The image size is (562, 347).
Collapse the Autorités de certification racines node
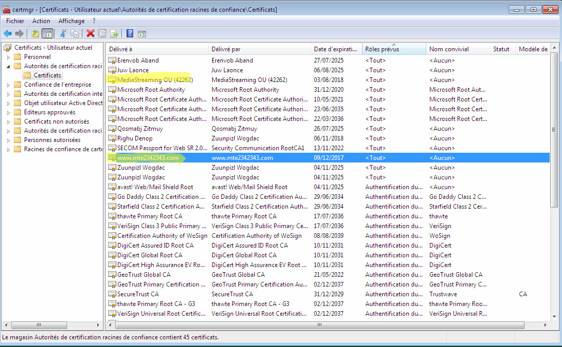[x=8, y=66]
